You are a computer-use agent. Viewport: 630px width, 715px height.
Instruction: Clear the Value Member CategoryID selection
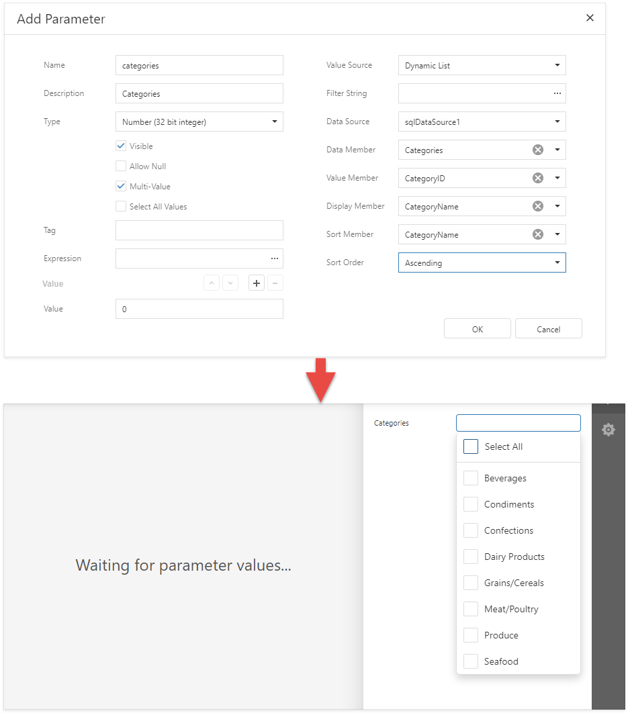click(x=537, y=178)
